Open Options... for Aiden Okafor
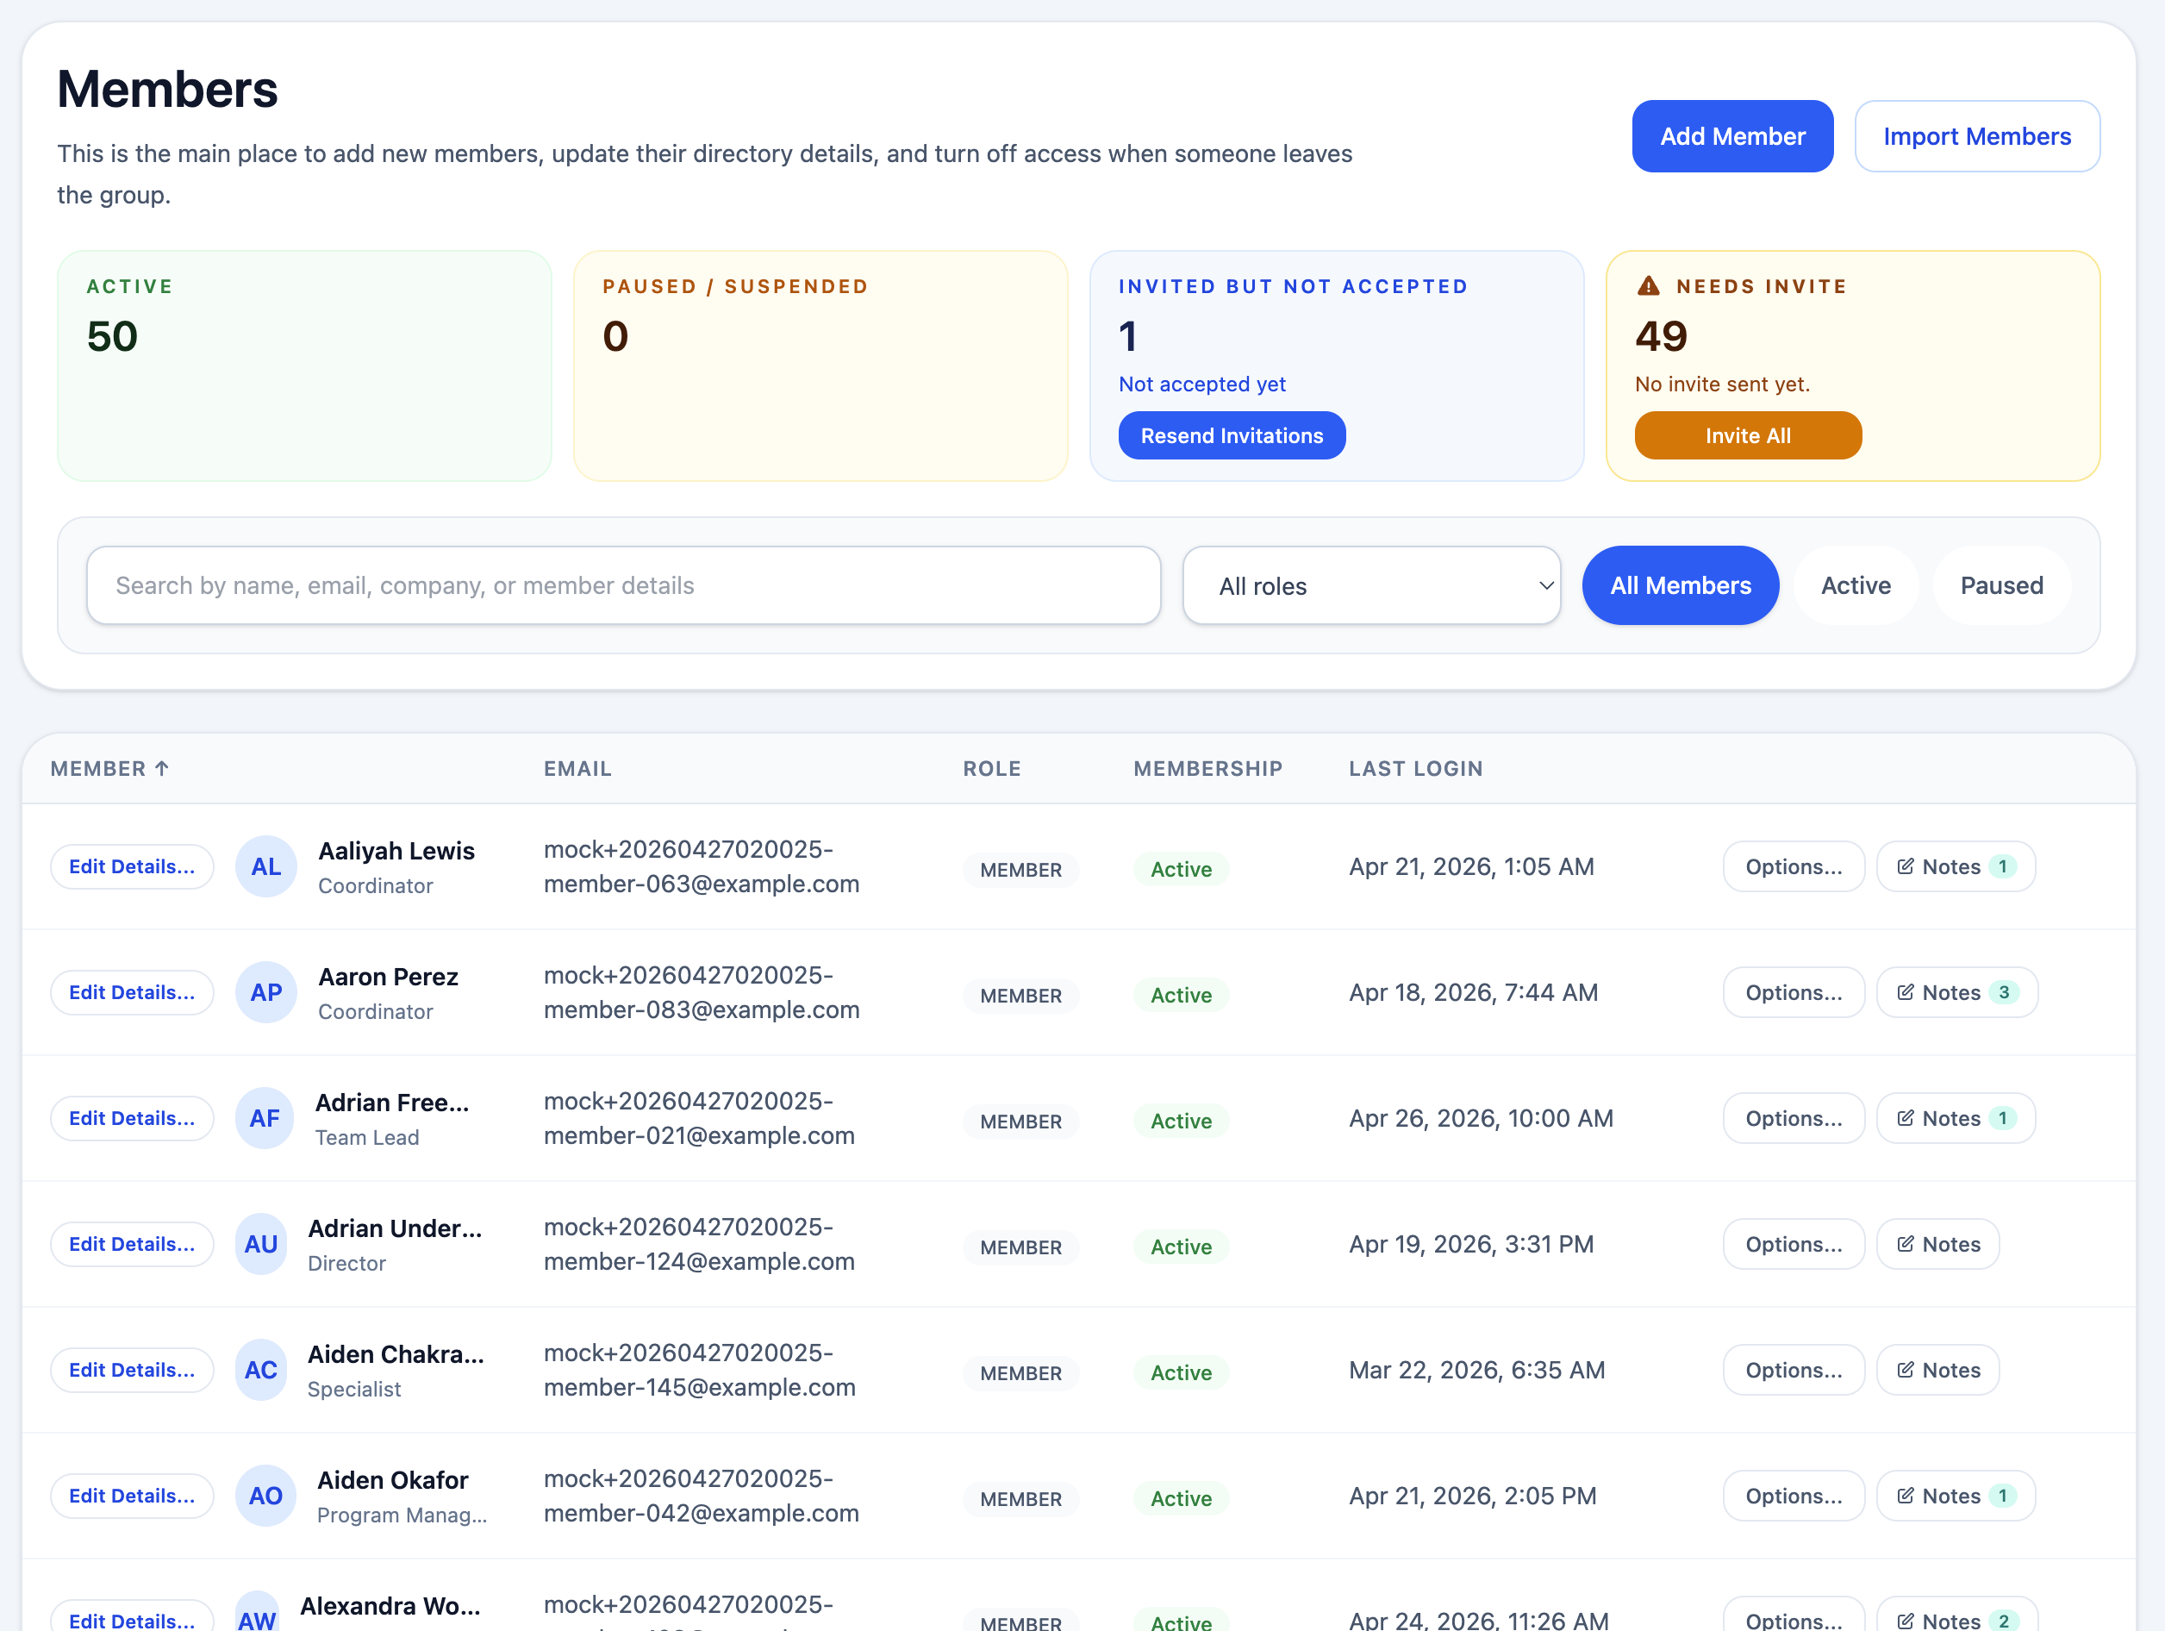The height and width of the screenshot is (1631, 2165). pyautogui.click(x=1793, y=1496)
